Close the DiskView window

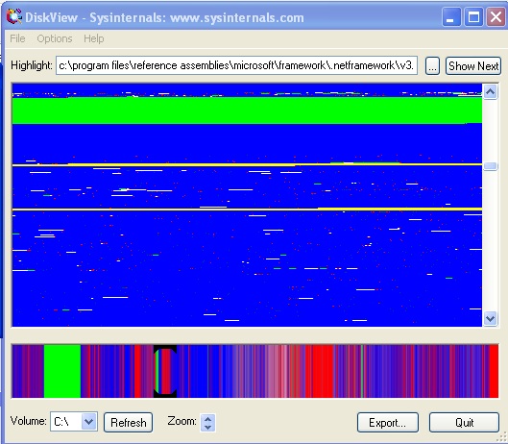tap(496, 17)
